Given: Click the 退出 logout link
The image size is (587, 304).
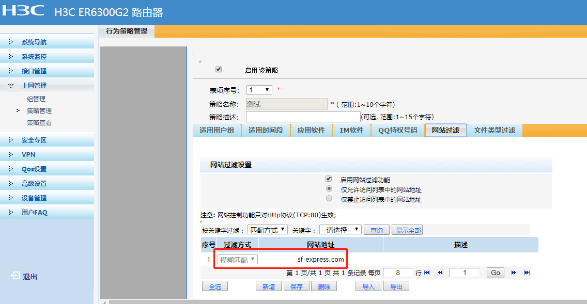Looking at the screenshot, I should coord(30,276).
